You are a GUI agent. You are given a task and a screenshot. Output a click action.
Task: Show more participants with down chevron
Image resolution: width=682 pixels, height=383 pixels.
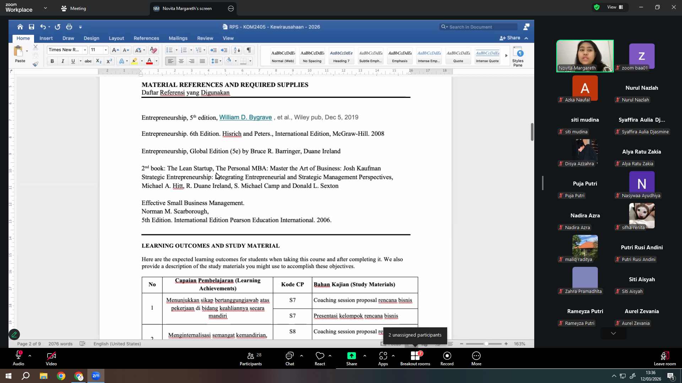[613, 333]
